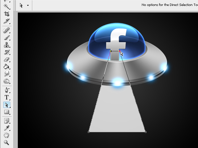This screenshot has height=148, width=198.
Task: Click the bottom-right anchor point of the beam path
Action: pyautogui.click(x=146, y=132)
